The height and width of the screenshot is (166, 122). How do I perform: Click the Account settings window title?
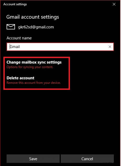(15, 4)
